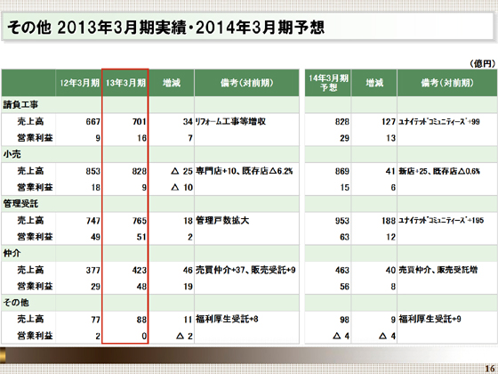This screenshot has width=498, height=374.
Task: Click the value 701
Action: click(140, 122)
